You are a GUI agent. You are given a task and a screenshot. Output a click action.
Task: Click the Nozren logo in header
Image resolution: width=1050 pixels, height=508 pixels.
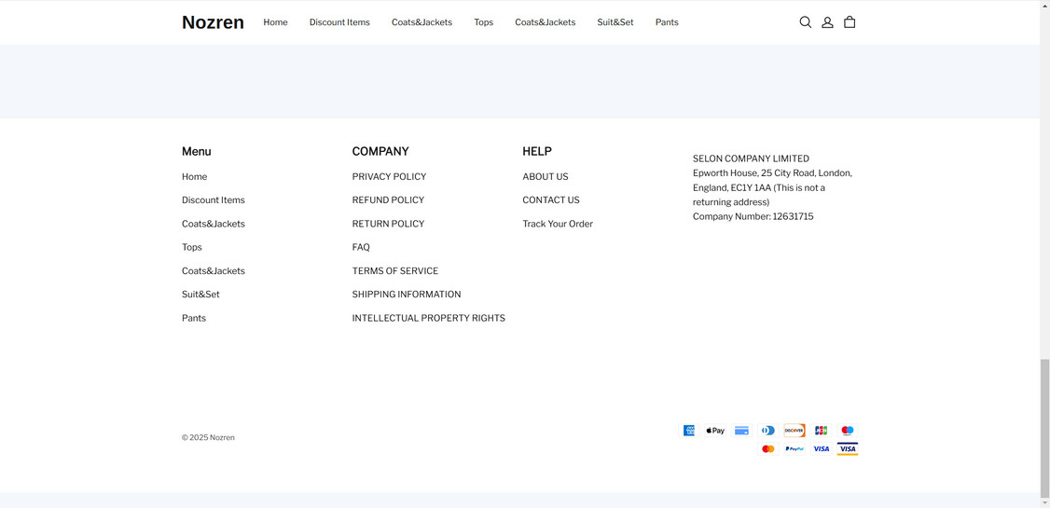pos(213,22)
